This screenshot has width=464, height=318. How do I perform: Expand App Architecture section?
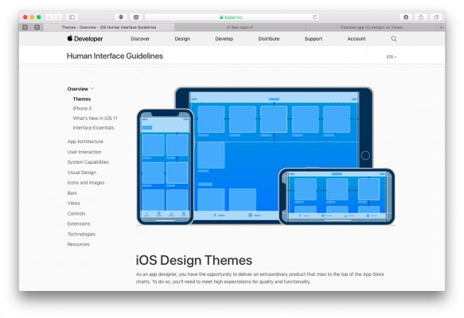[x=85, y=142]
